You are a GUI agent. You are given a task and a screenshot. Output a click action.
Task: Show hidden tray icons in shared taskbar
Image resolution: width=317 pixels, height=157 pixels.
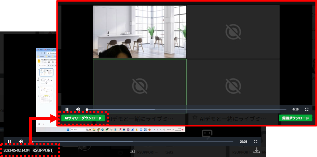pos(154,130)
